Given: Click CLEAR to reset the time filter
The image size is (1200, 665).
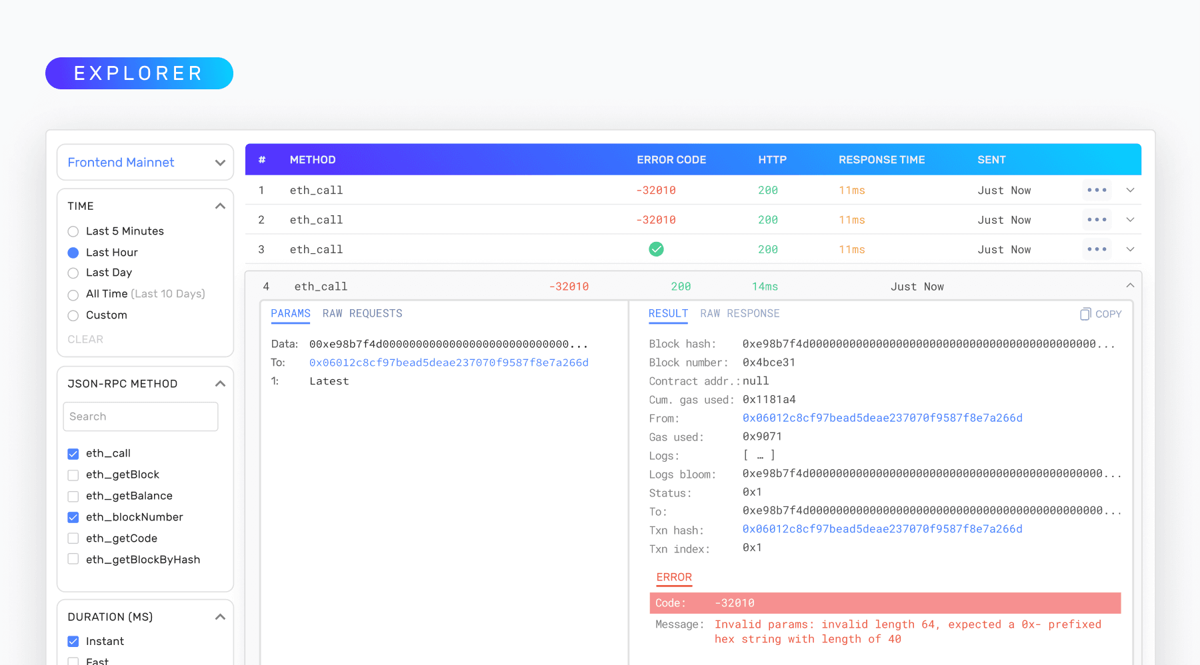Looking at the screenshot, I should tap(85, 340).
